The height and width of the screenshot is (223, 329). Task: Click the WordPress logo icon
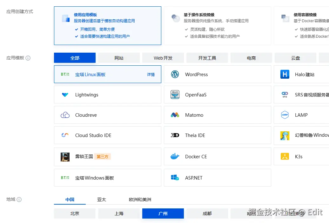pos(175,75)
